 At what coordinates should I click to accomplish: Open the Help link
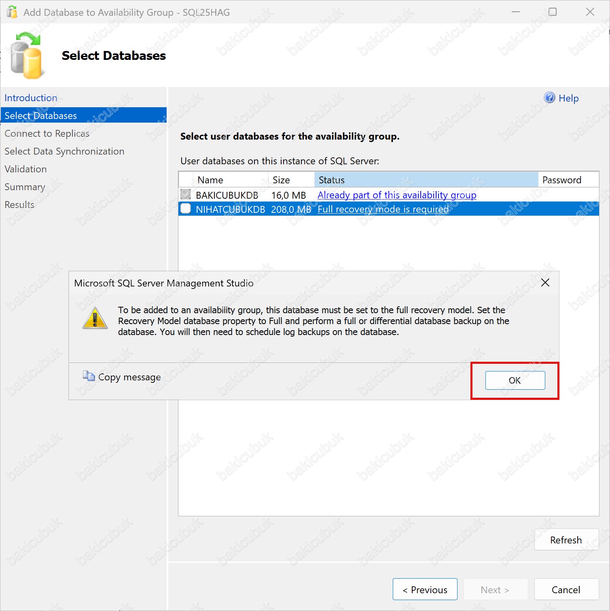(568, 98)
